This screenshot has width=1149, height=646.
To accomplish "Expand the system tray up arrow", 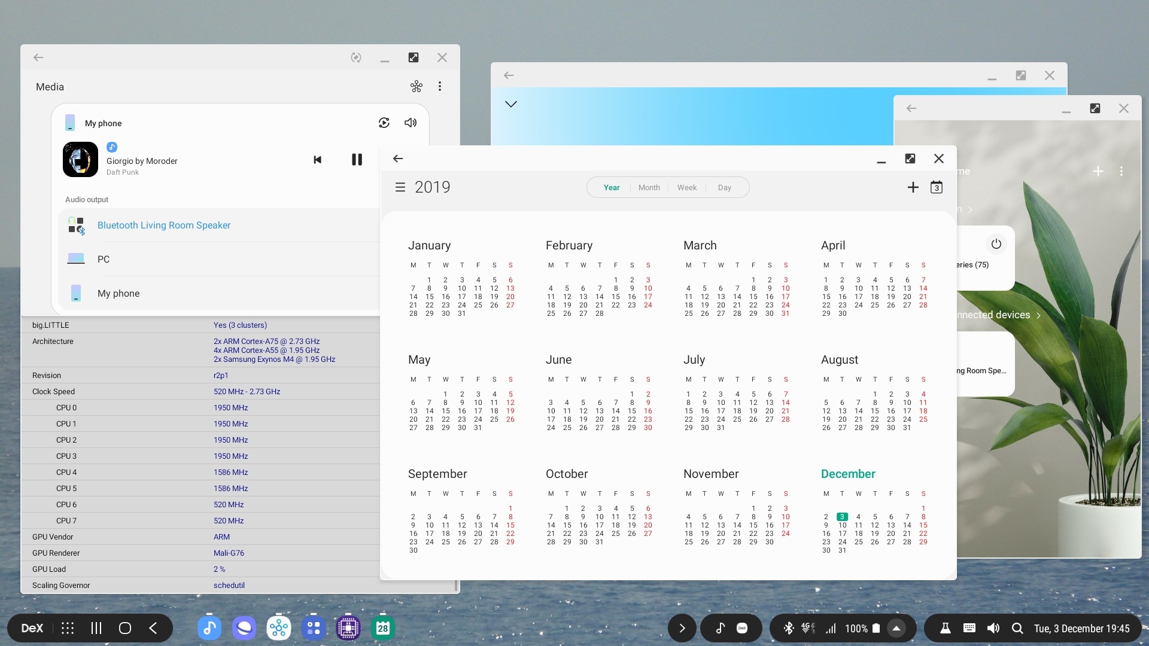I will tap(896, 628).
